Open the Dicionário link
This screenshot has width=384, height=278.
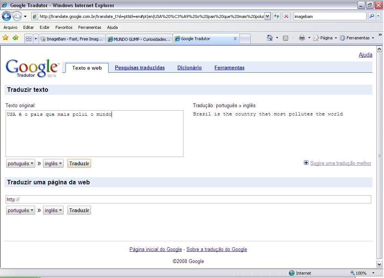[x=189, y=68]
